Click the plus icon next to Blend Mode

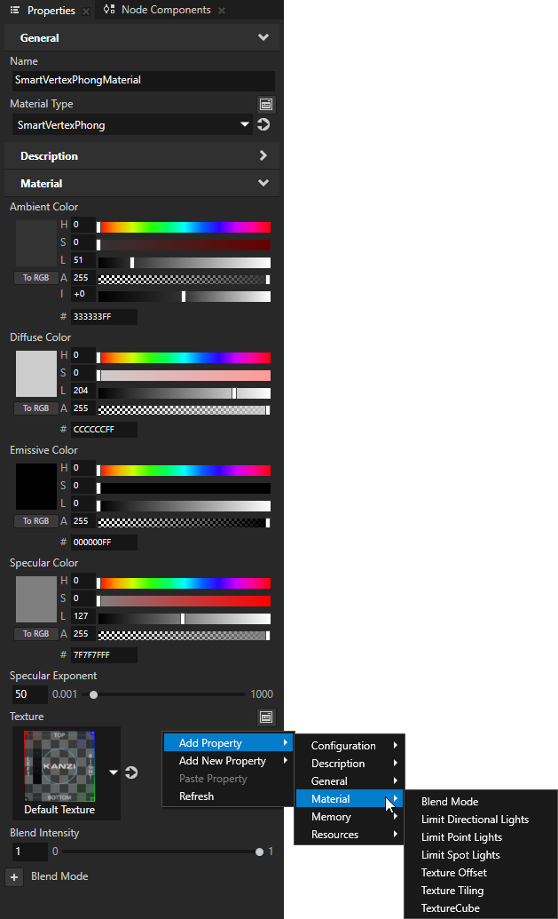pyautogui.click(x=14, y=876)
